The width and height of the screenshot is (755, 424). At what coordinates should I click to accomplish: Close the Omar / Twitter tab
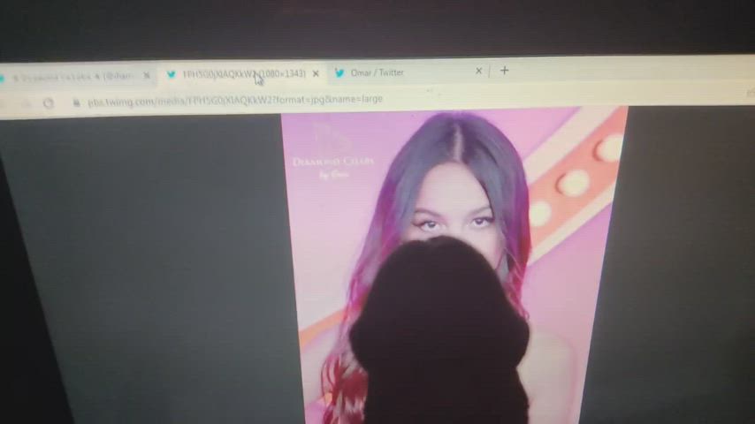pyautogui.click(x=478, y=72)
